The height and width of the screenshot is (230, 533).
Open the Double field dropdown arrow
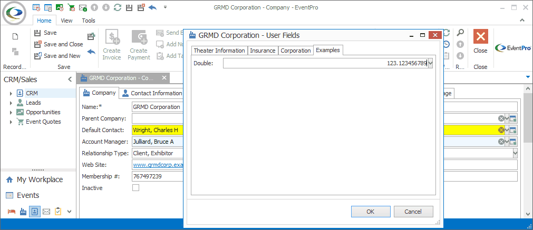click(430, 63)
